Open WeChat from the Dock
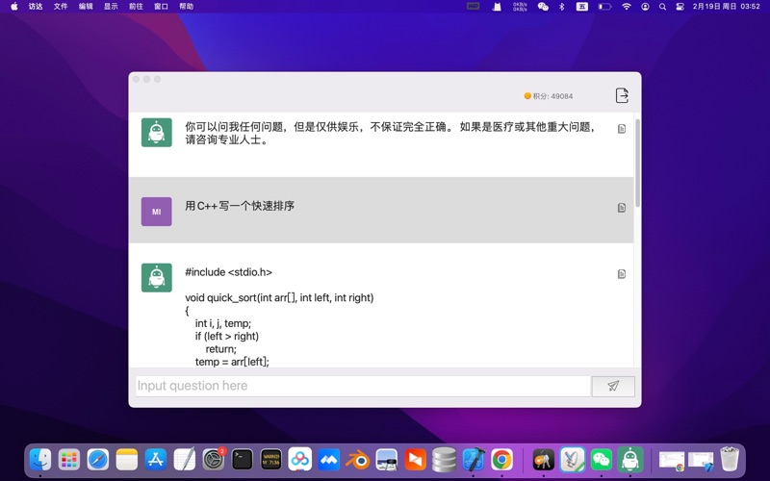The image size is (770, 481). pyautogui.click(x=602, y=460)
